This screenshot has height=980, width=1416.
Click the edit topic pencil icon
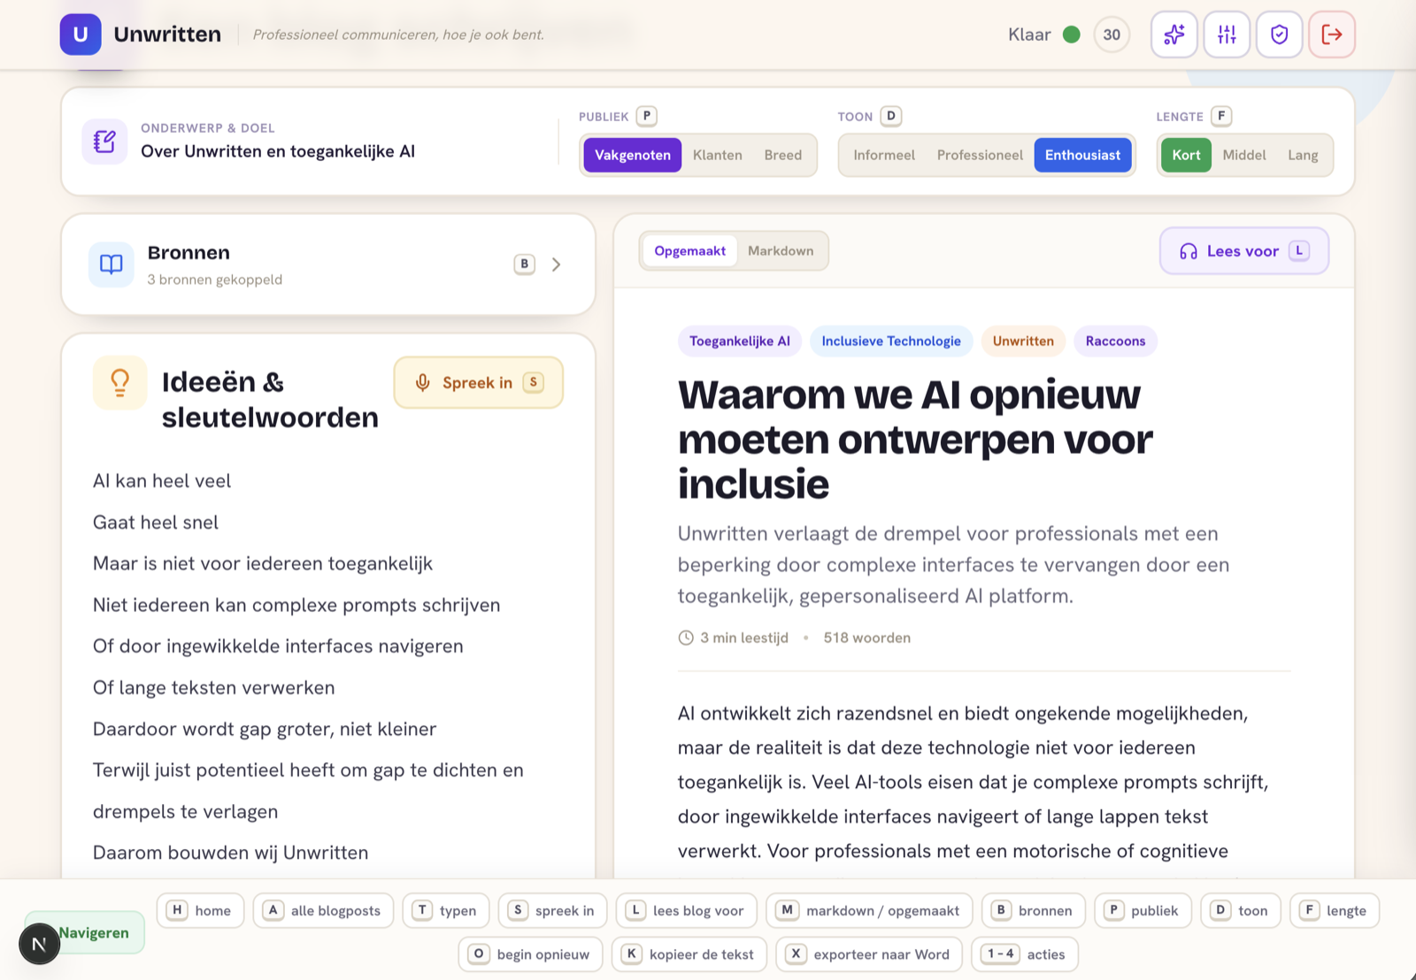point(104,142)
